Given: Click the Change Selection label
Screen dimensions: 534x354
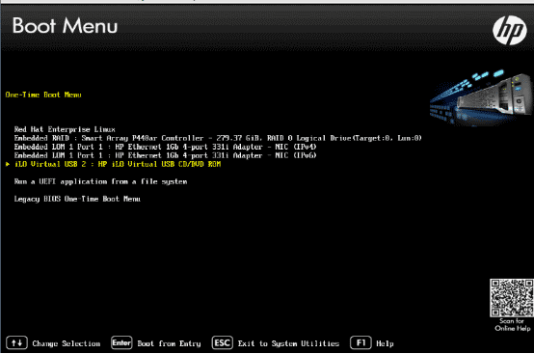Looking at the screenshot, I should pos(67,343).
